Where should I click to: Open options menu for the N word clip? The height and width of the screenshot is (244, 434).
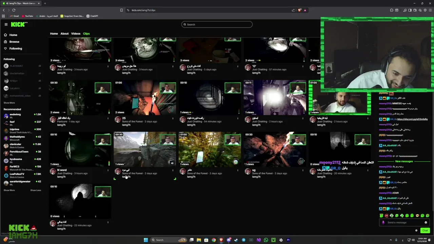click(108, 170)
